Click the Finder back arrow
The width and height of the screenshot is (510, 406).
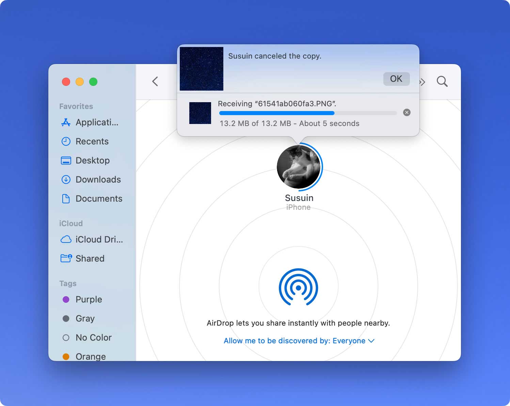pos(155,81)
